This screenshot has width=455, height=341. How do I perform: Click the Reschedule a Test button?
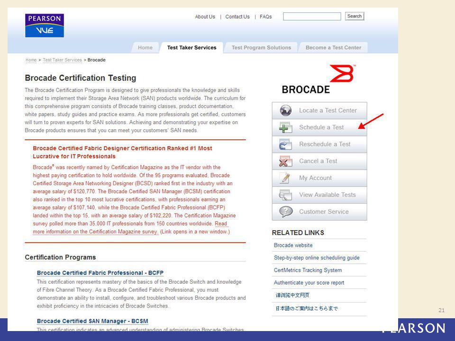(x=319, y=144)
